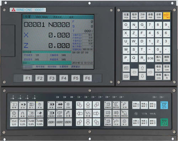The image size is (178, 141).
Task: Increase the spindle override with its up key
Action: coord(136,105)
